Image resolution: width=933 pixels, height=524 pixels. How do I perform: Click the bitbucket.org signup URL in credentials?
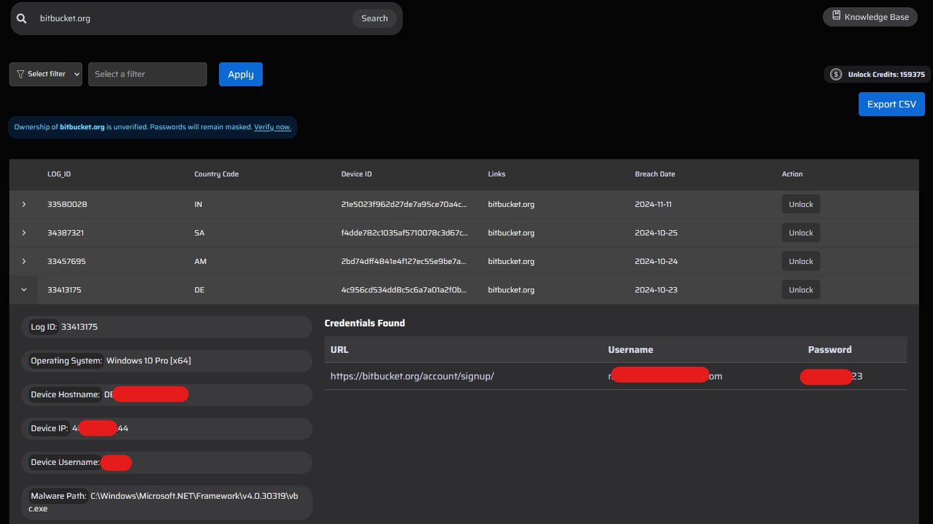[x=412, y=376]
